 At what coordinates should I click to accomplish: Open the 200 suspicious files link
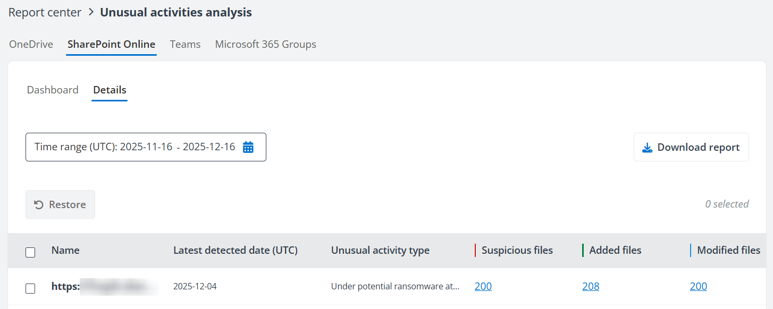tap(483, 287)
